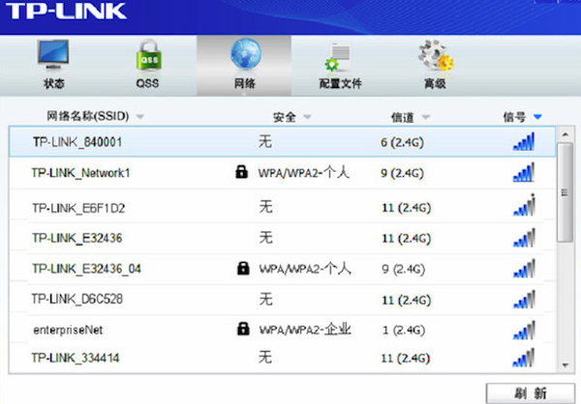Click channel 6 (2.4G) cell

[402, 142]
